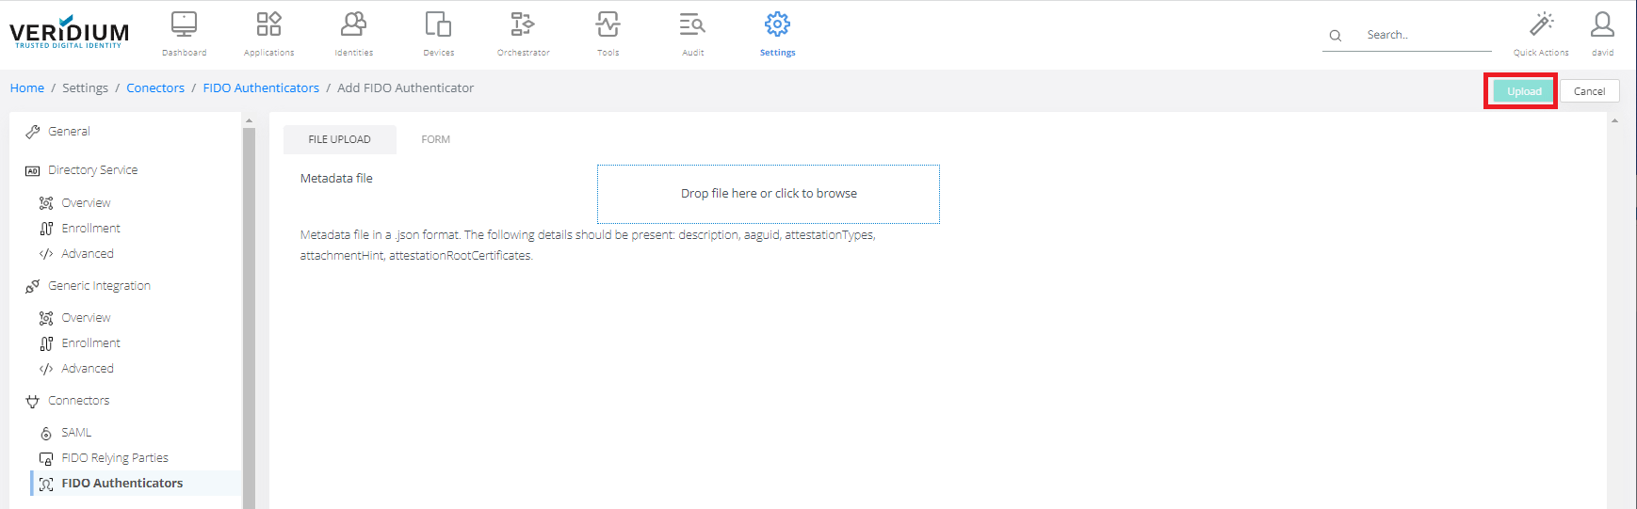Select FIDO Relying Parties in sidebar
The width and height of the screenshot is (1637, 509).
(x=114, y=458)
